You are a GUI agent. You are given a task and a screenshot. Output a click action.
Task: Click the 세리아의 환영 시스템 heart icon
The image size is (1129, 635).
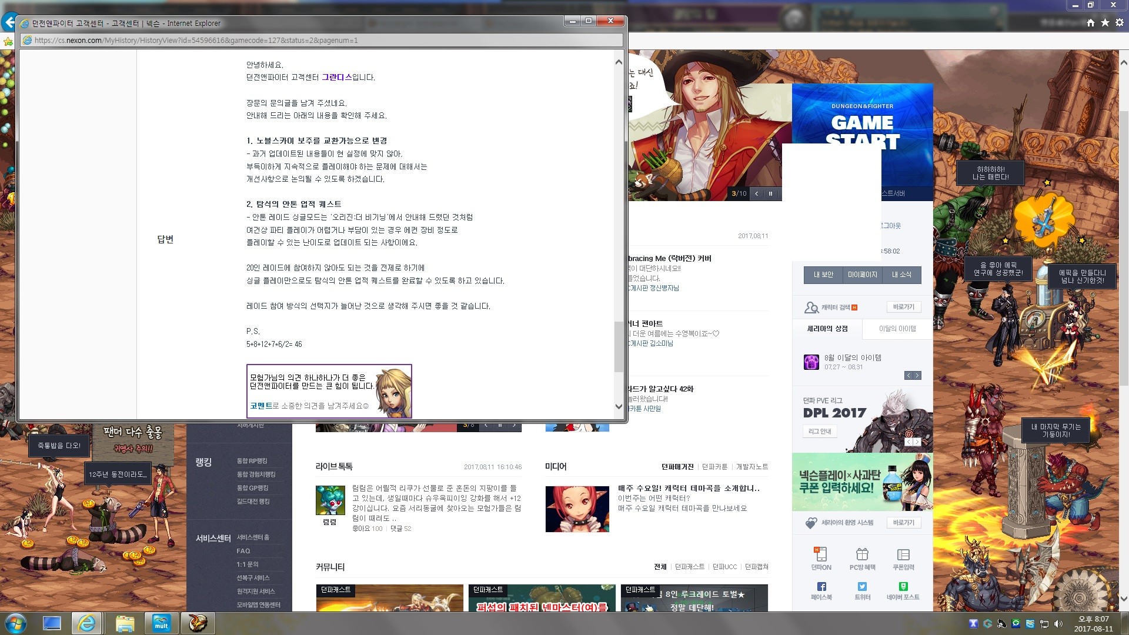pos(811,523)
